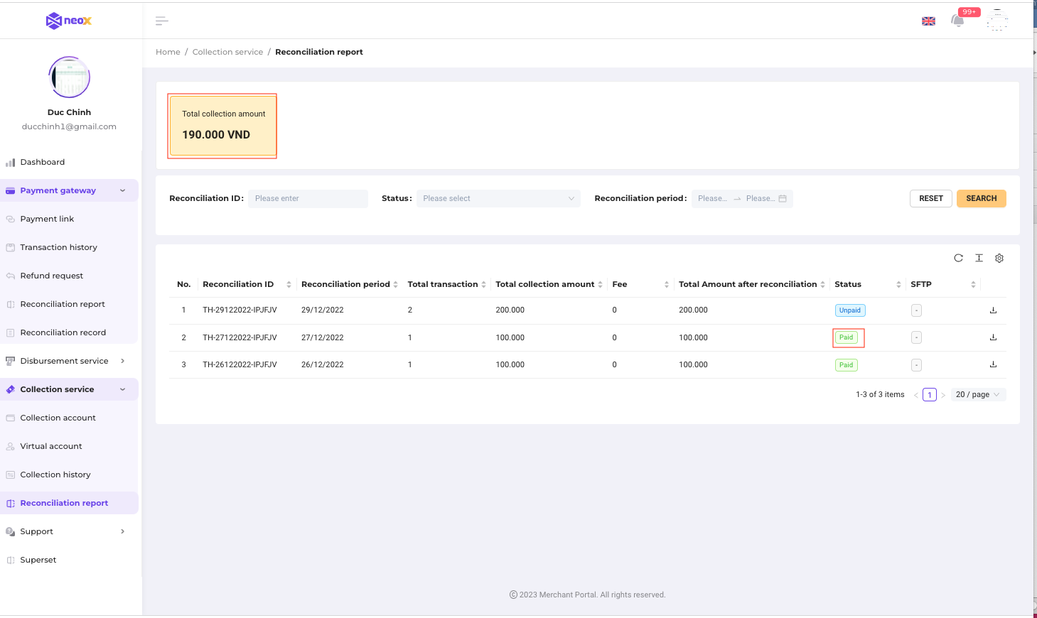Open Transaction history in the sidebar
This screenshot has width=1037, height=618.
(x=58, y=247)
